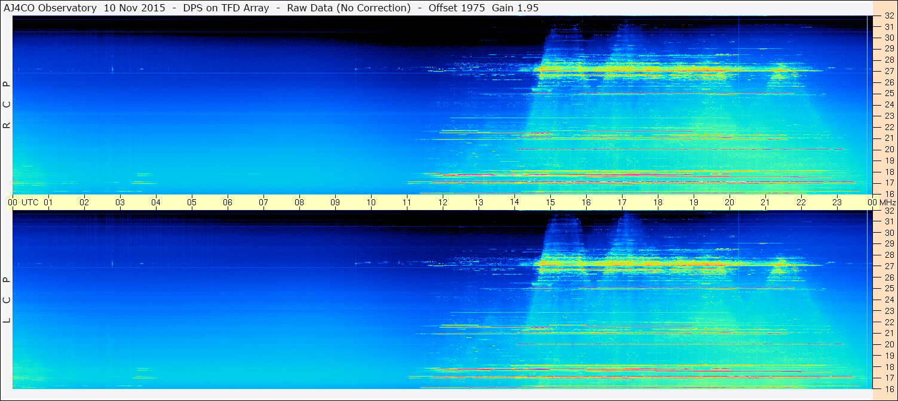
Task: Select the 17 hour tick on UTC axis
Action: pyautogui.click(x=622, y=202)
